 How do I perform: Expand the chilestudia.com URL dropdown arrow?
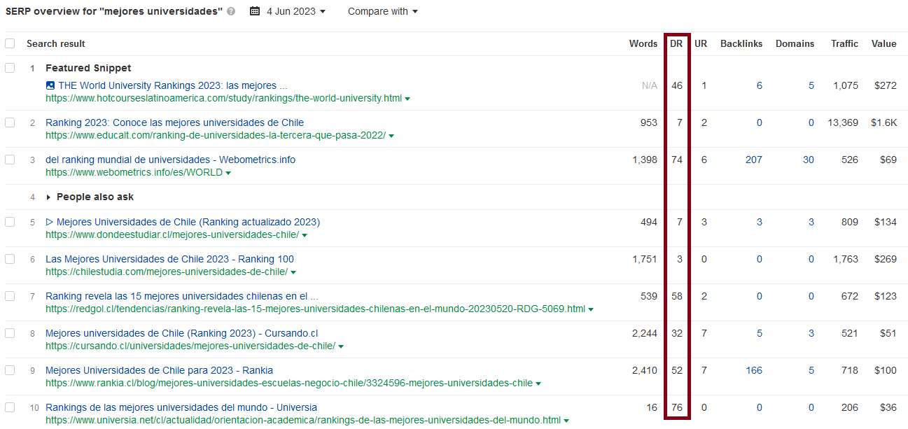[x=293, y=272]
